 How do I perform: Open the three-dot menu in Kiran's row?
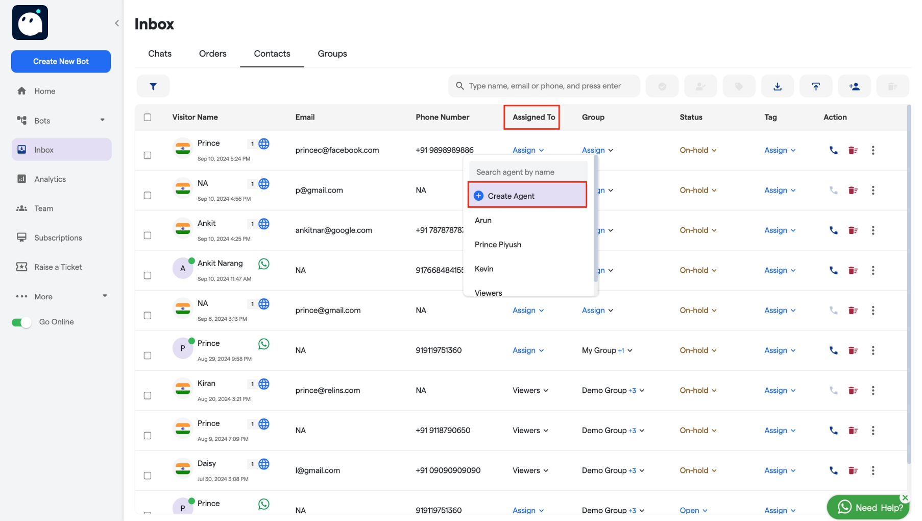(873, 390)
